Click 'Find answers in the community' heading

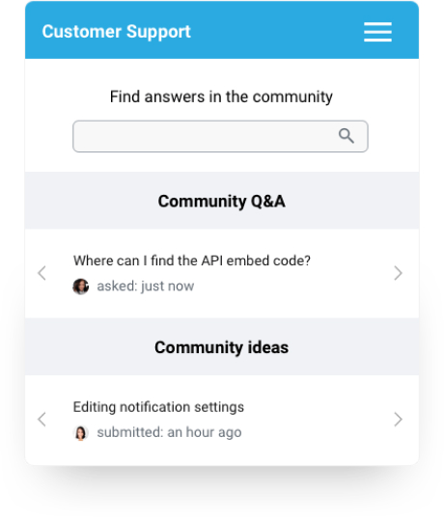pyautogui.click(x=221, y=97)
